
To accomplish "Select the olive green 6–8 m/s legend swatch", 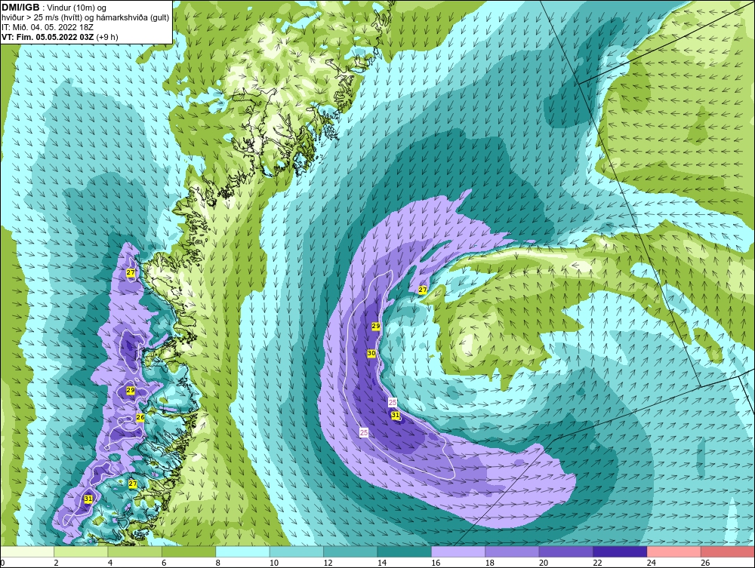I will [189, 551].
